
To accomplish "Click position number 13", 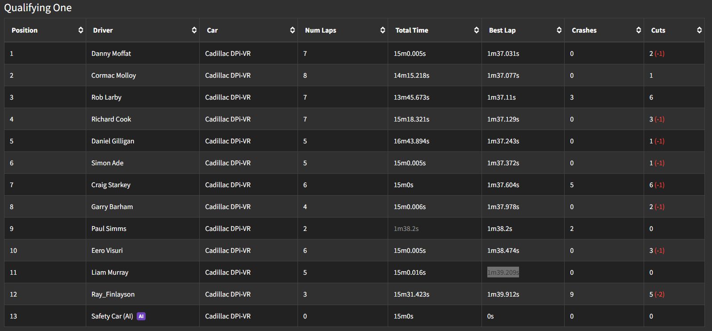I will pyautogui.click(x=13, y=316).
